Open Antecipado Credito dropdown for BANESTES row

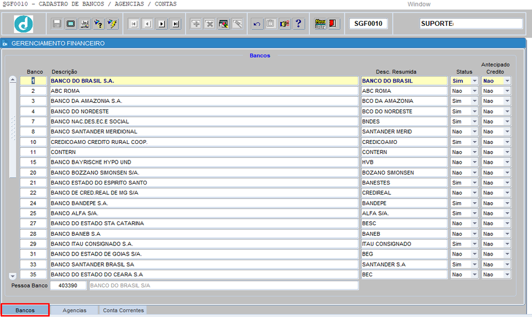pos(507,183)
